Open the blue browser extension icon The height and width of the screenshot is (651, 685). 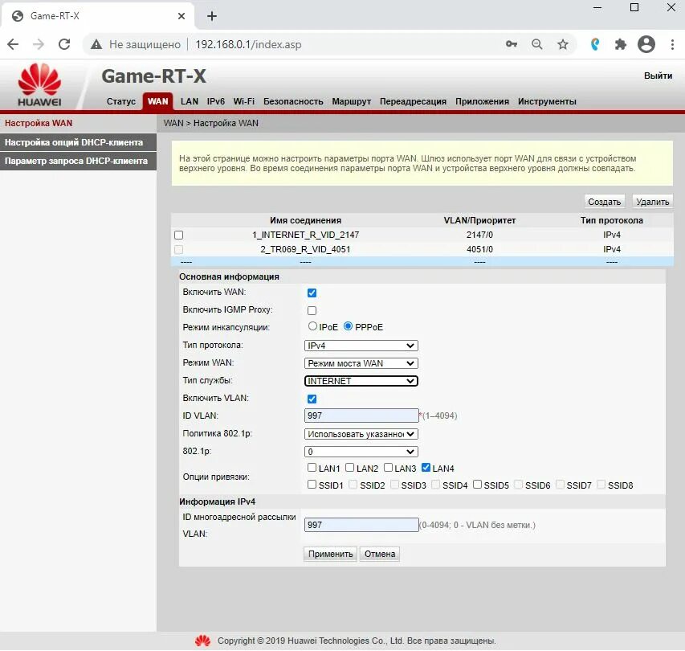pyautogui.click(x=595, y=44)
